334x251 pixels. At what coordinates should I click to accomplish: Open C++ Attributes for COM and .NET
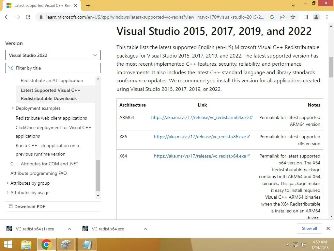44,164
